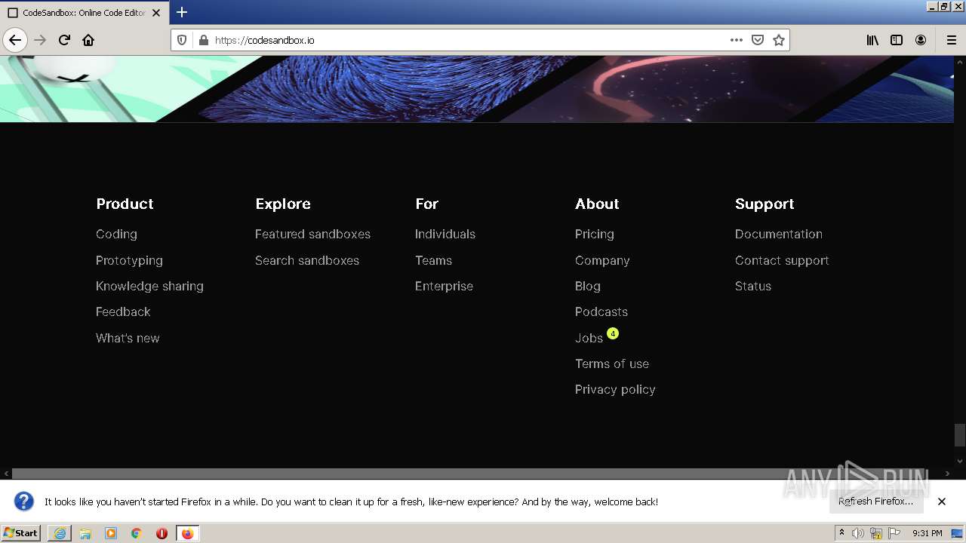Click the Refresh Firefox button
This screenshot has width=966, height=543.
coord(875,501)
